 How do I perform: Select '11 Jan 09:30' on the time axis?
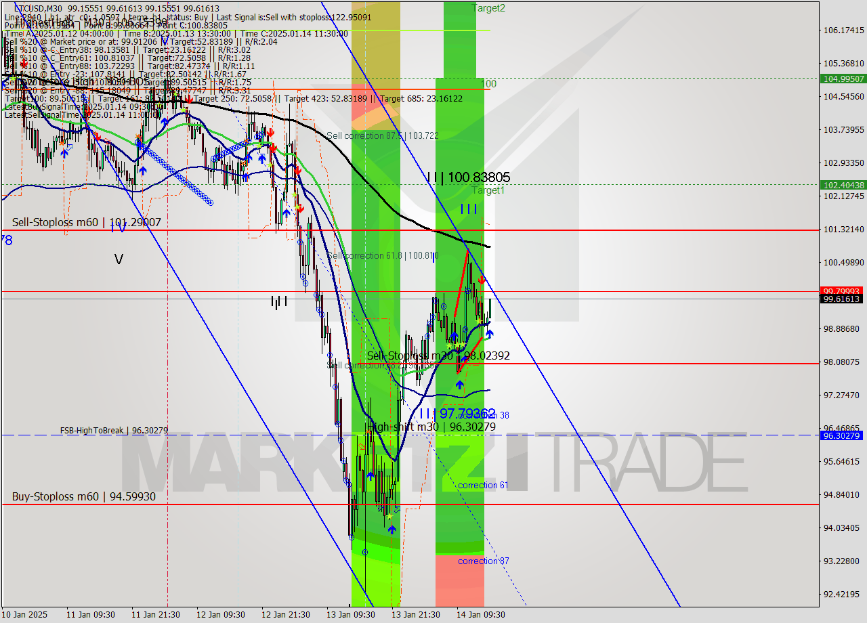point(91,615)
